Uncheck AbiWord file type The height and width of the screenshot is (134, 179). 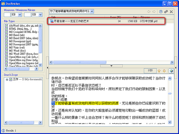click(6, 26)
